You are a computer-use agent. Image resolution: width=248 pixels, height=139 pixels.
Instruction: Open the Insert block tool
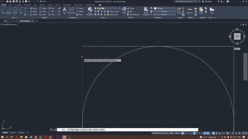click(124, 10)
